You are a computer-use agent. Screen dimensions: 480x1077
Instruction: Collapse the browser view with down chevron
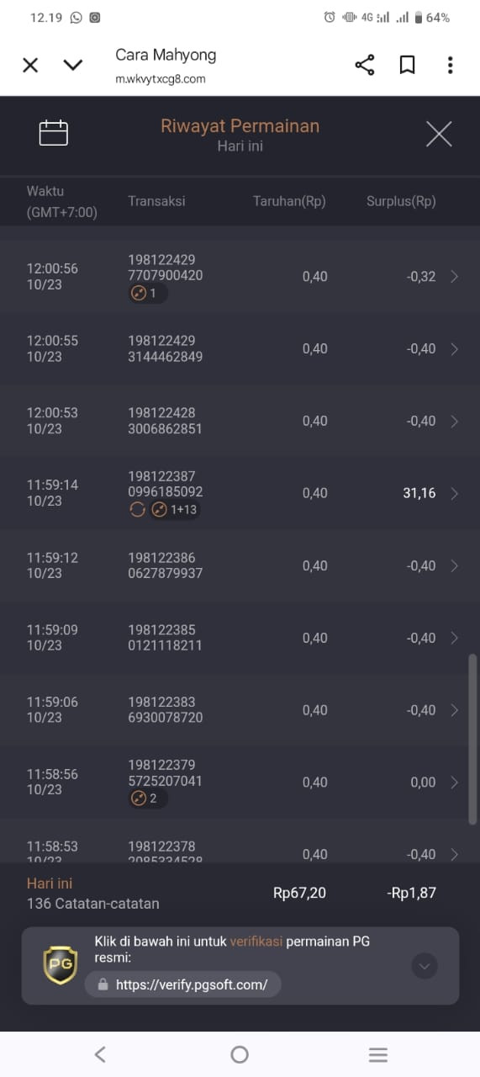73,65
